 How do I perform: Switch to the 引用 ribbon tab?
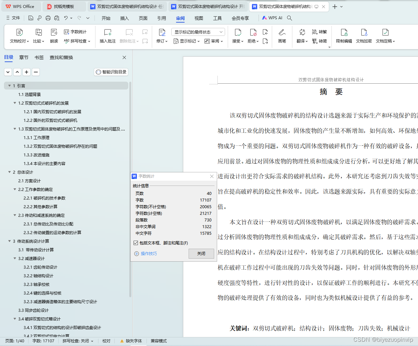coord(162,18)
